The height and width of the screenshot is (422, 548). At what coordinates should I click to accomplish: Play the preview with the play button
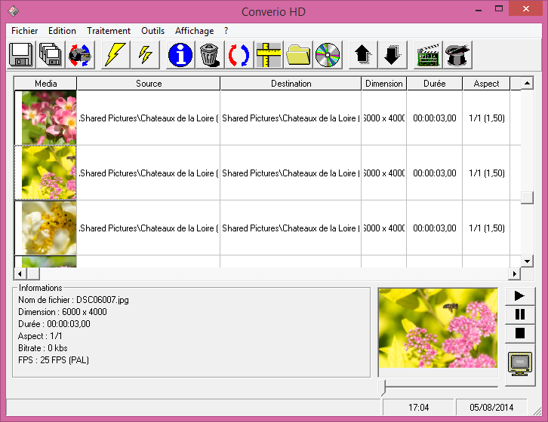pos(519,296)
